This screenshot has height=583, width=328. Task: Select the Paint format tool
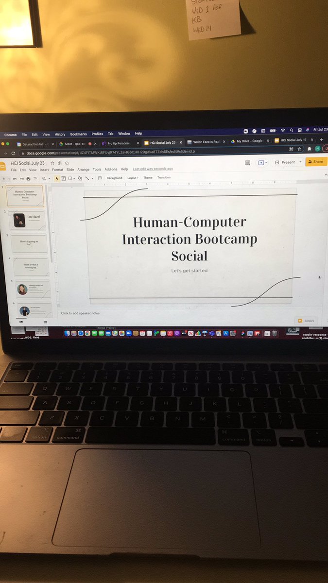tap(35, 178)
